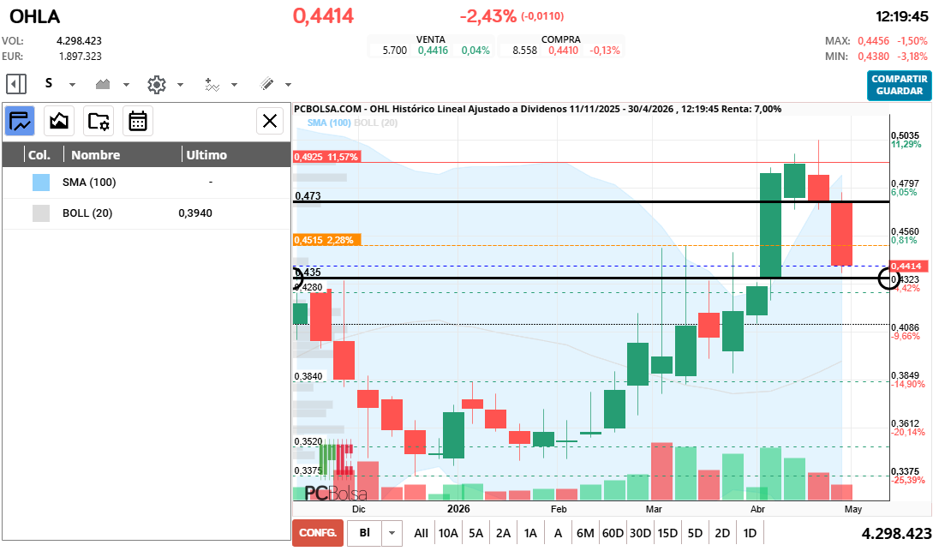Click the SMA (100) blue color swatch
This screenshot has width=945, height=551.
click(41, 183)
